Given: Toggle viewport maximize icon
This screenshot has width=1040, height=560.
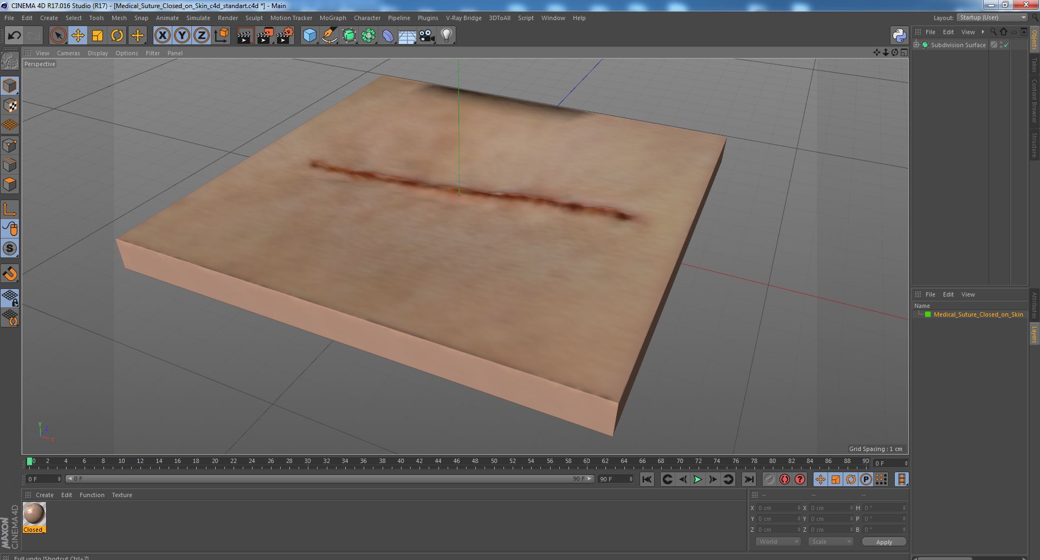Looking at the screenshot, I should [x=903, y=53].
